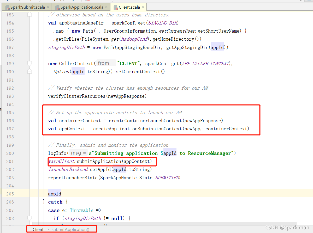Click the Client.scala file icon
The width and height of the screenshot is (313, 233).
(116, 7)
